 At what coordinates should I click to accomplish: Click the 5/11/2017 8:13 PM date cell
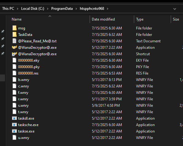[107, 80]
